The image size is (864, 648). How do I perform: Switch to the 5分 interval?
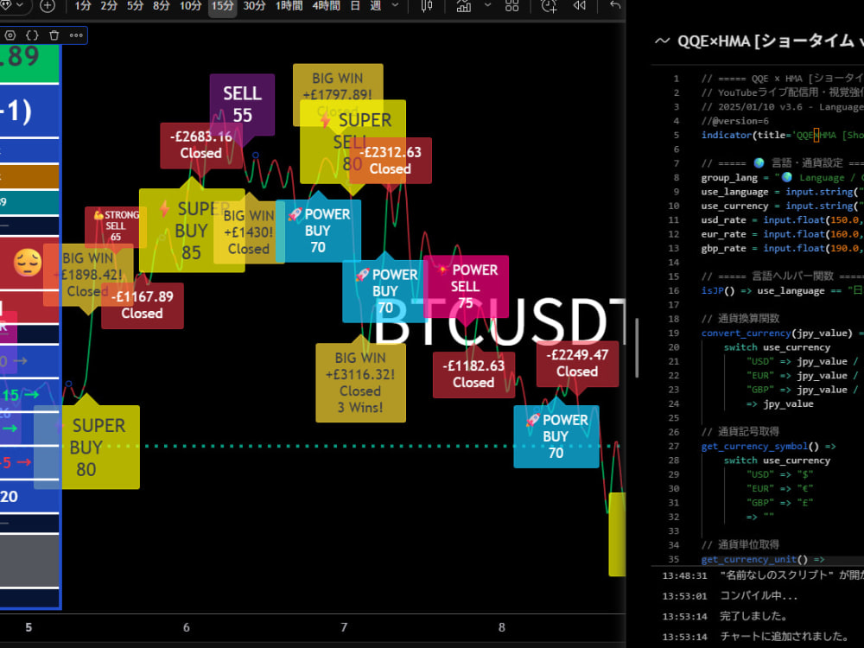(x=135, y=6)
